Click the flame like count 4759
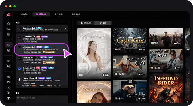193x106 pixels. [x=142, y=99]
